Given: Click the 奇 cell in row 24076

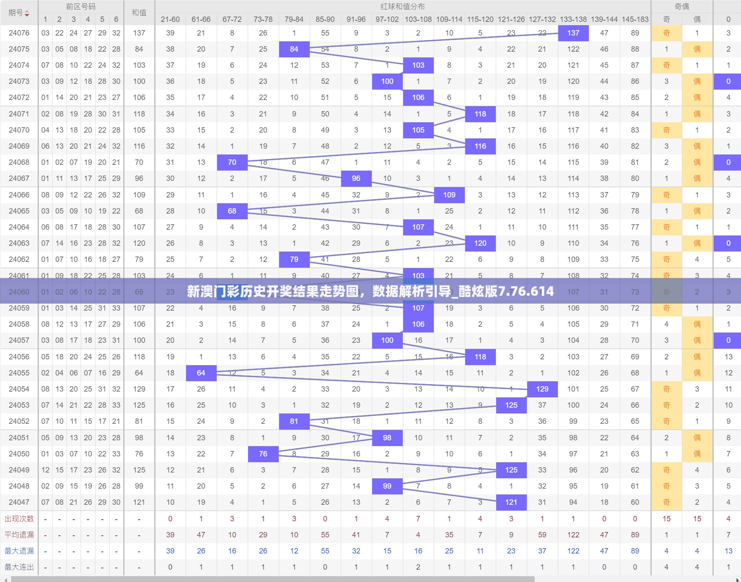Looking at the screenshot, I should tap(666, 33).
